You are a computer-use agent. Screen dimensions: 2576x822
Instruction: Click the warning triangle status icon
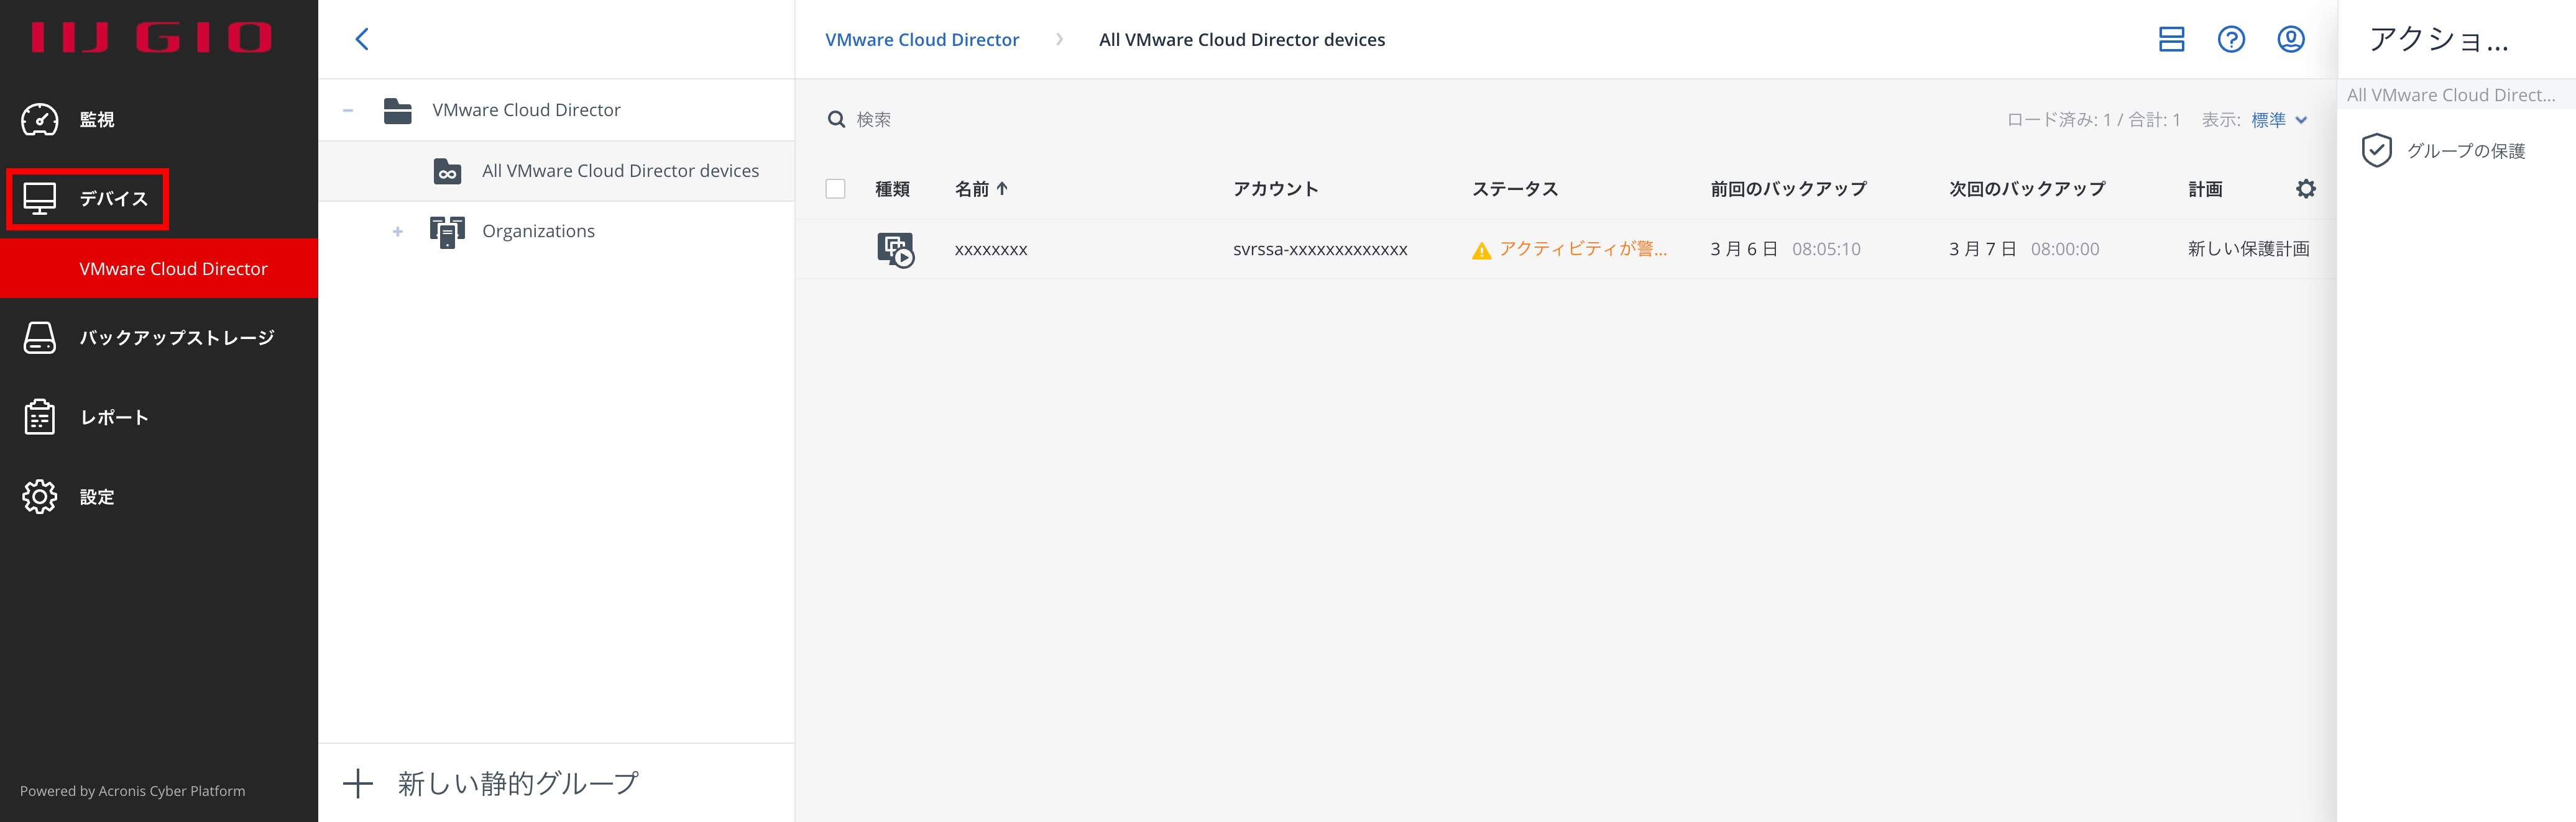point(1481,251)
